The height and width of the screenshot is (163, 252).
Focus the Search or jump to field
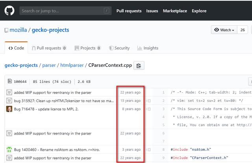(65, 11)
